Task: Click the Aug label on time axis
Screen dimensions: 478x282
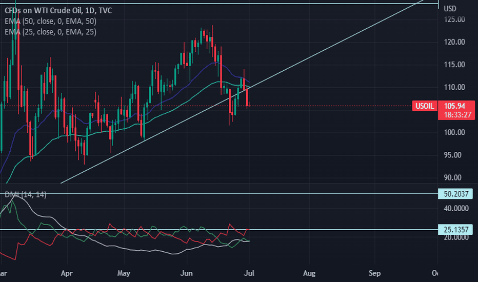Action: 309,273
